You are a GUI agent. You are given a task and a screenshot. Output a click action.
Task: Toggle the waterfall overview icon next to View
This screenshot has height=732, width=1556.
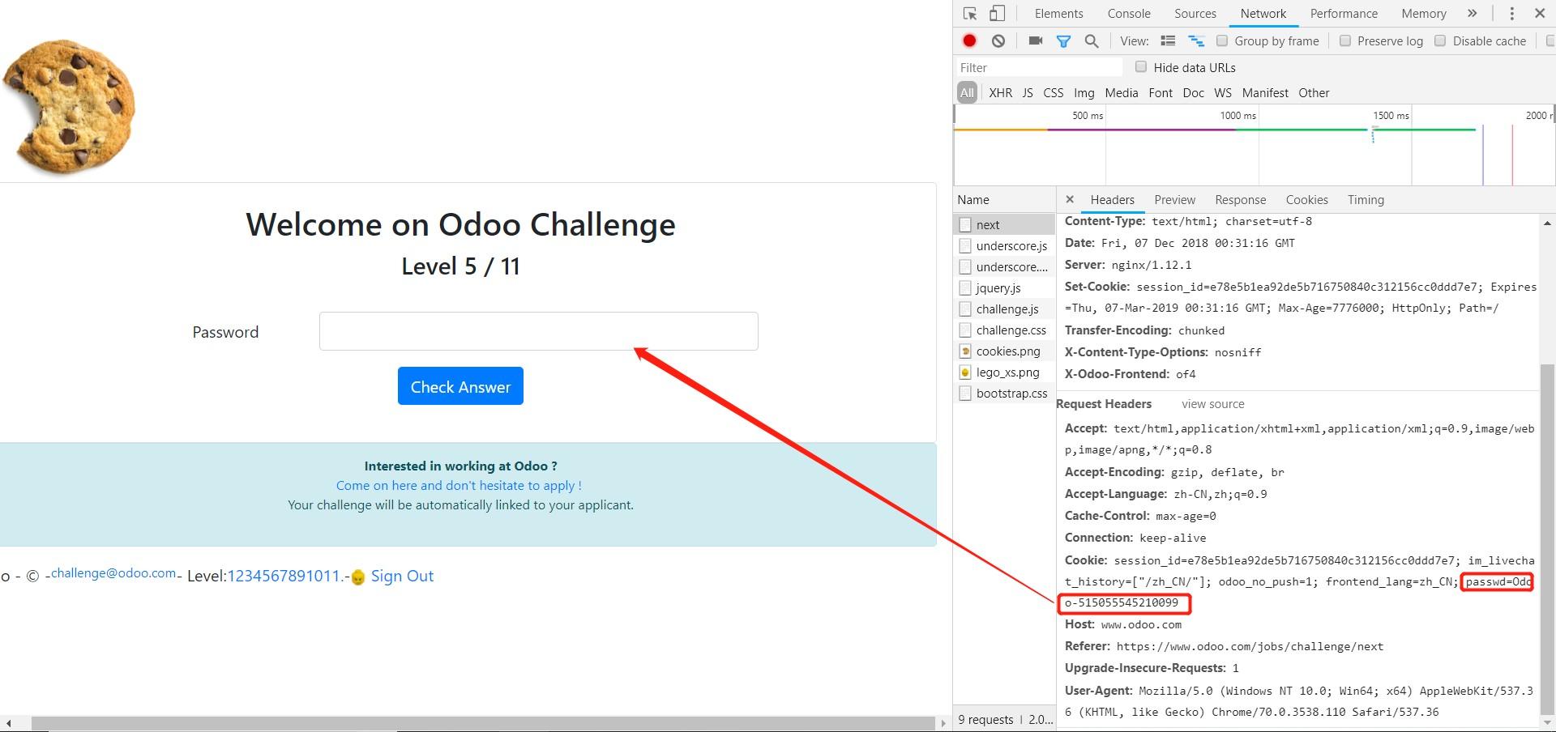pyautogui.click(x=1196, y=40)
